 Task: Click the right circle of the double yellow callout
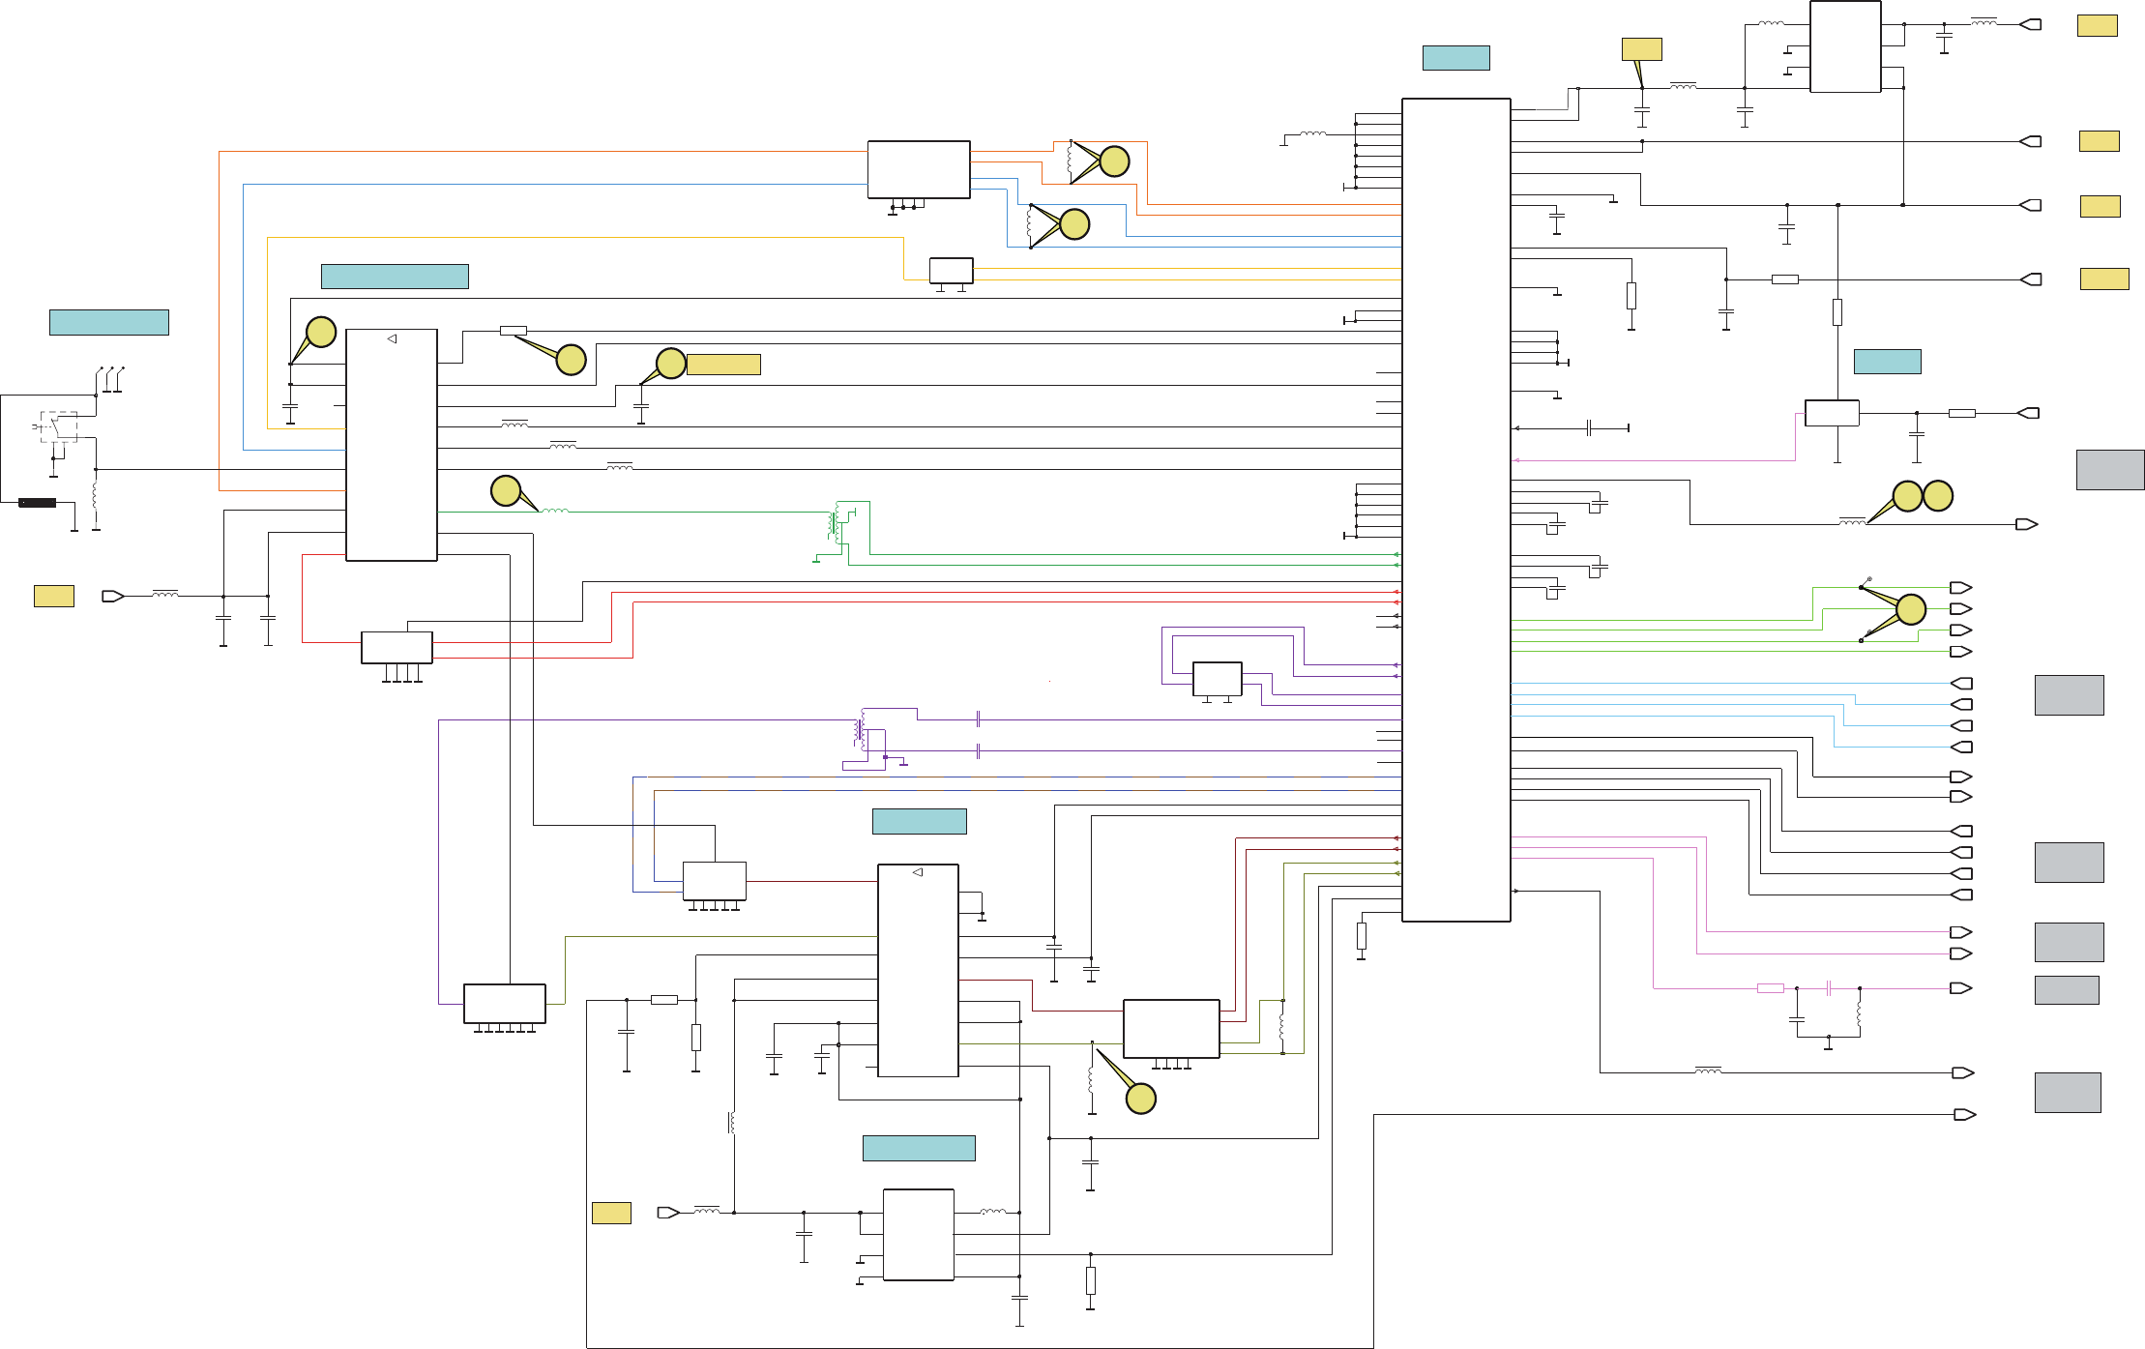(1938, 496)
